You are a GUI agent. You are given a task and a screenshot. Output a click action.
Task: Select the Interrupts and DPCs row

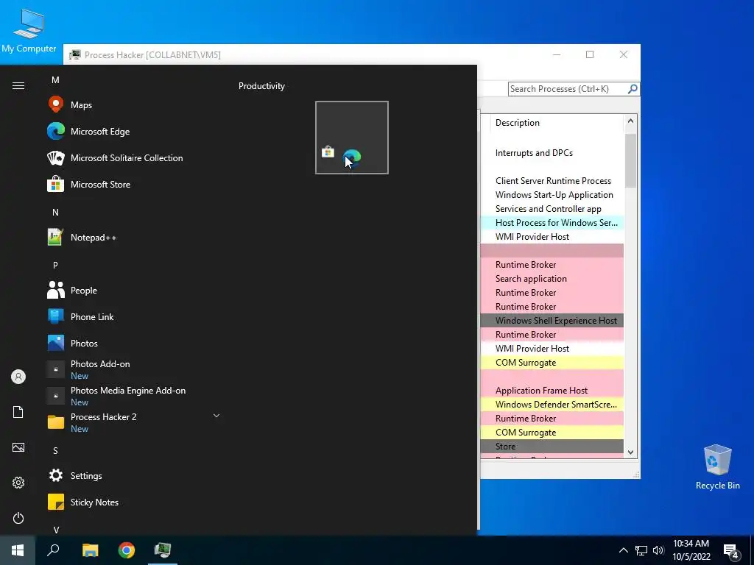click(x=552, y=153)
